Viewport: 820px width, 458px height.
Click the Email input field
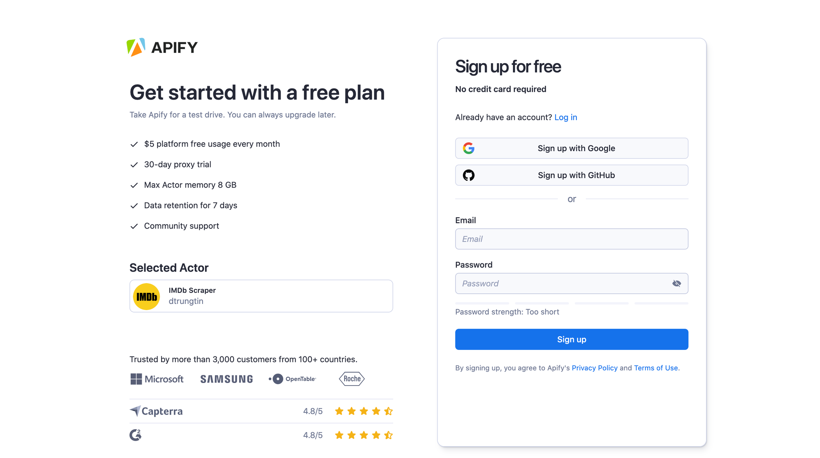[x=571, y=239]
